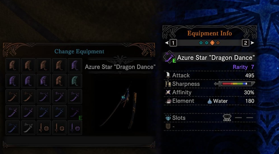Pick the purple great sword in the top row
The height and width of the screenshot is (154, 279).
75,65
